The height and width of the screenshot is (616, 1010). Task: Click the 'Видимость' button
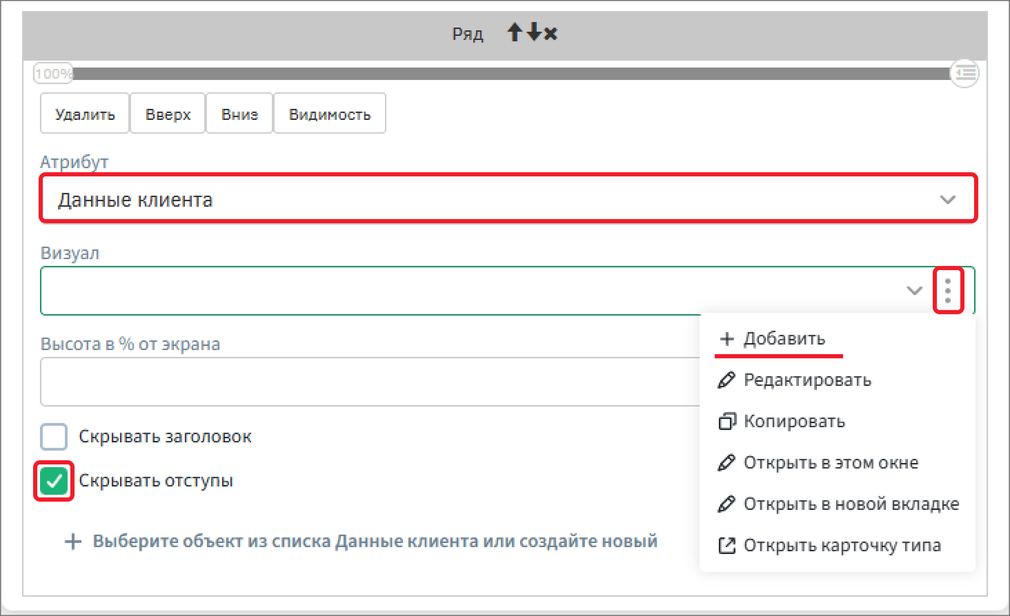pos(330,114)
